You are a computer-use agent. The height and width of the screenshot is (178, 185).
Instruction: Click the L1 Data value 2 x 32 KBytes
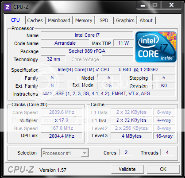[131, 112]
